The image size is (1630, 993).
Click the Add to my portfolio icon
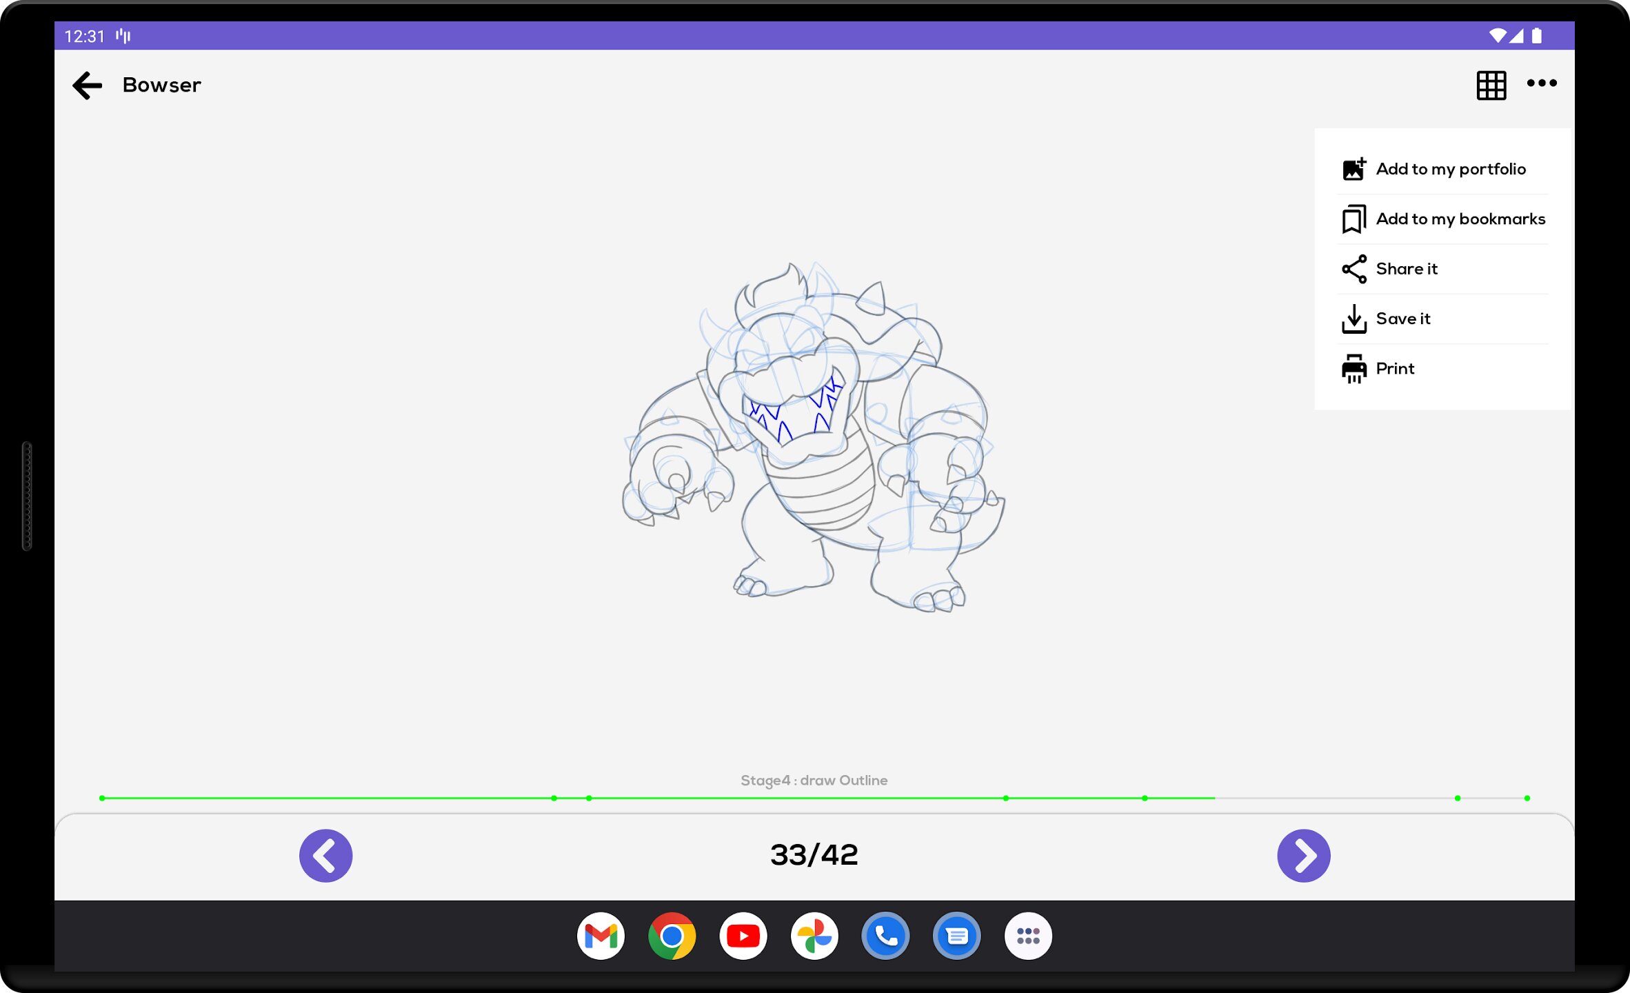1354,169
